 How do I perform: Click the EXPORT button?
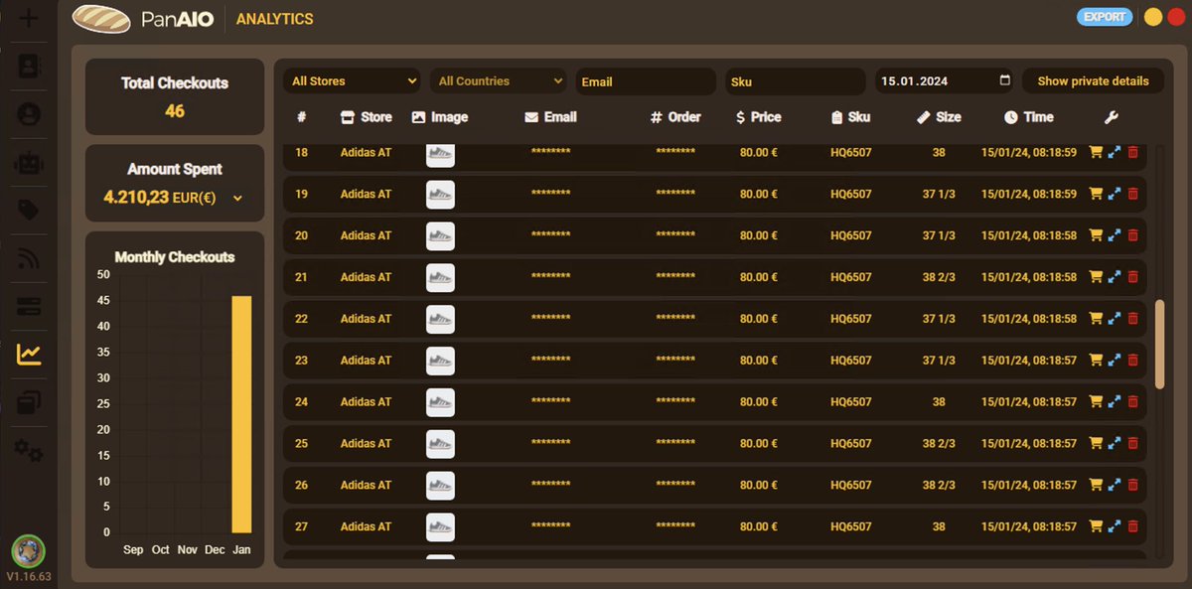pyautogui.click(x=1105, y=17)
